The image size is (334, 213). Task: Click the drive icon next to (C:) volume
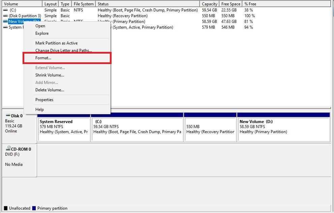click(5, 10)
